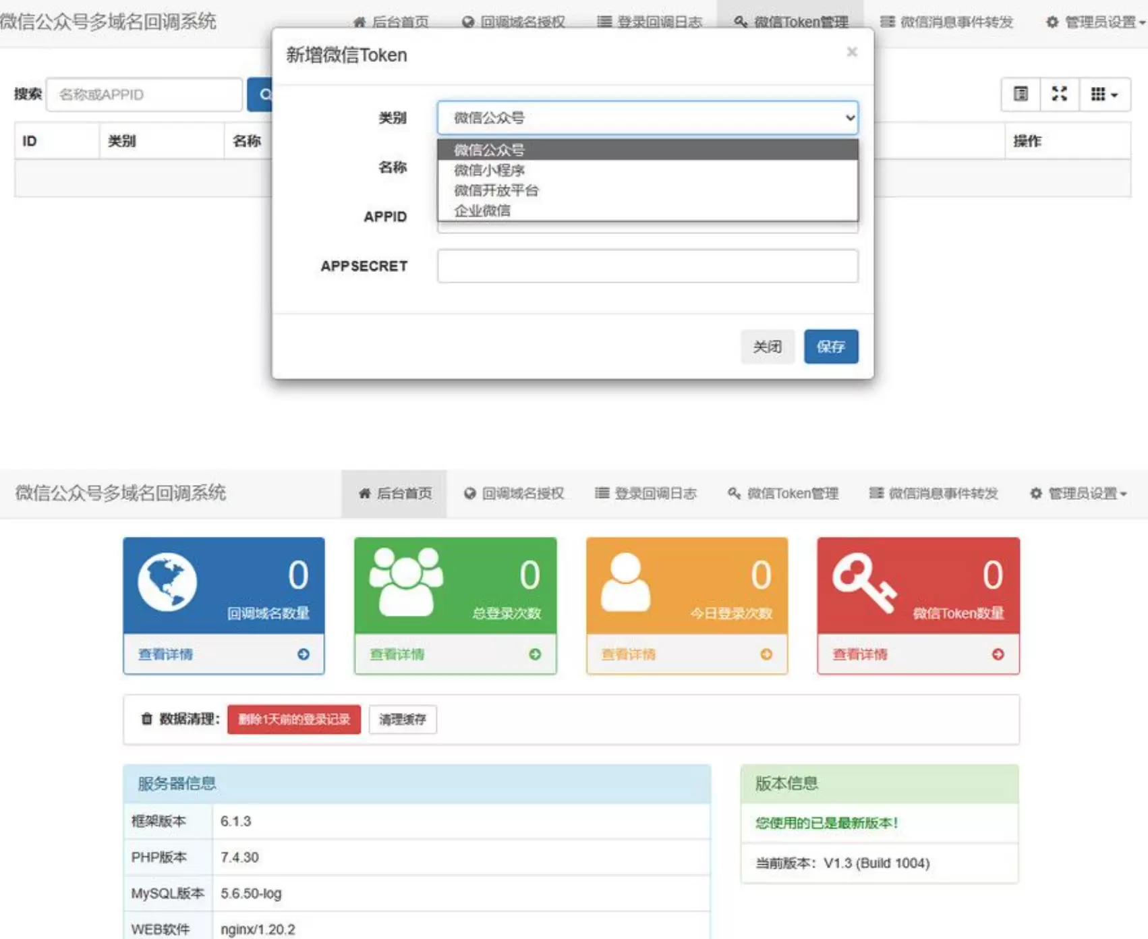Click 后台首页 tab in lower navbar
The image size is (1148, 939).
[x=395, y=493]
